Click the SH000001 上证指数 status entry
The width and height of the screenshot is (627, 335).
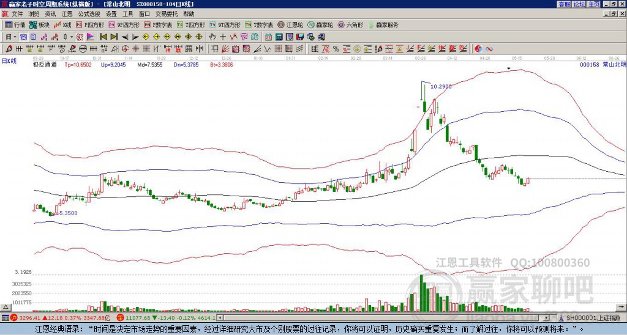pyautogui.click(x=593, y=318)
